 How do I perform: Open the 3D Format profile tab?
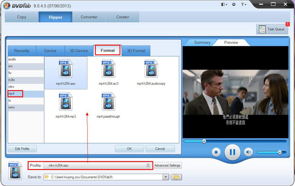(x=136, y=50)
